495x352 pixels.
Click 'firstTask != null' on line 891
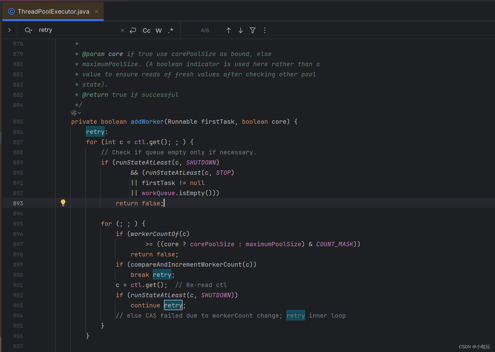click(x=173, y=183)
